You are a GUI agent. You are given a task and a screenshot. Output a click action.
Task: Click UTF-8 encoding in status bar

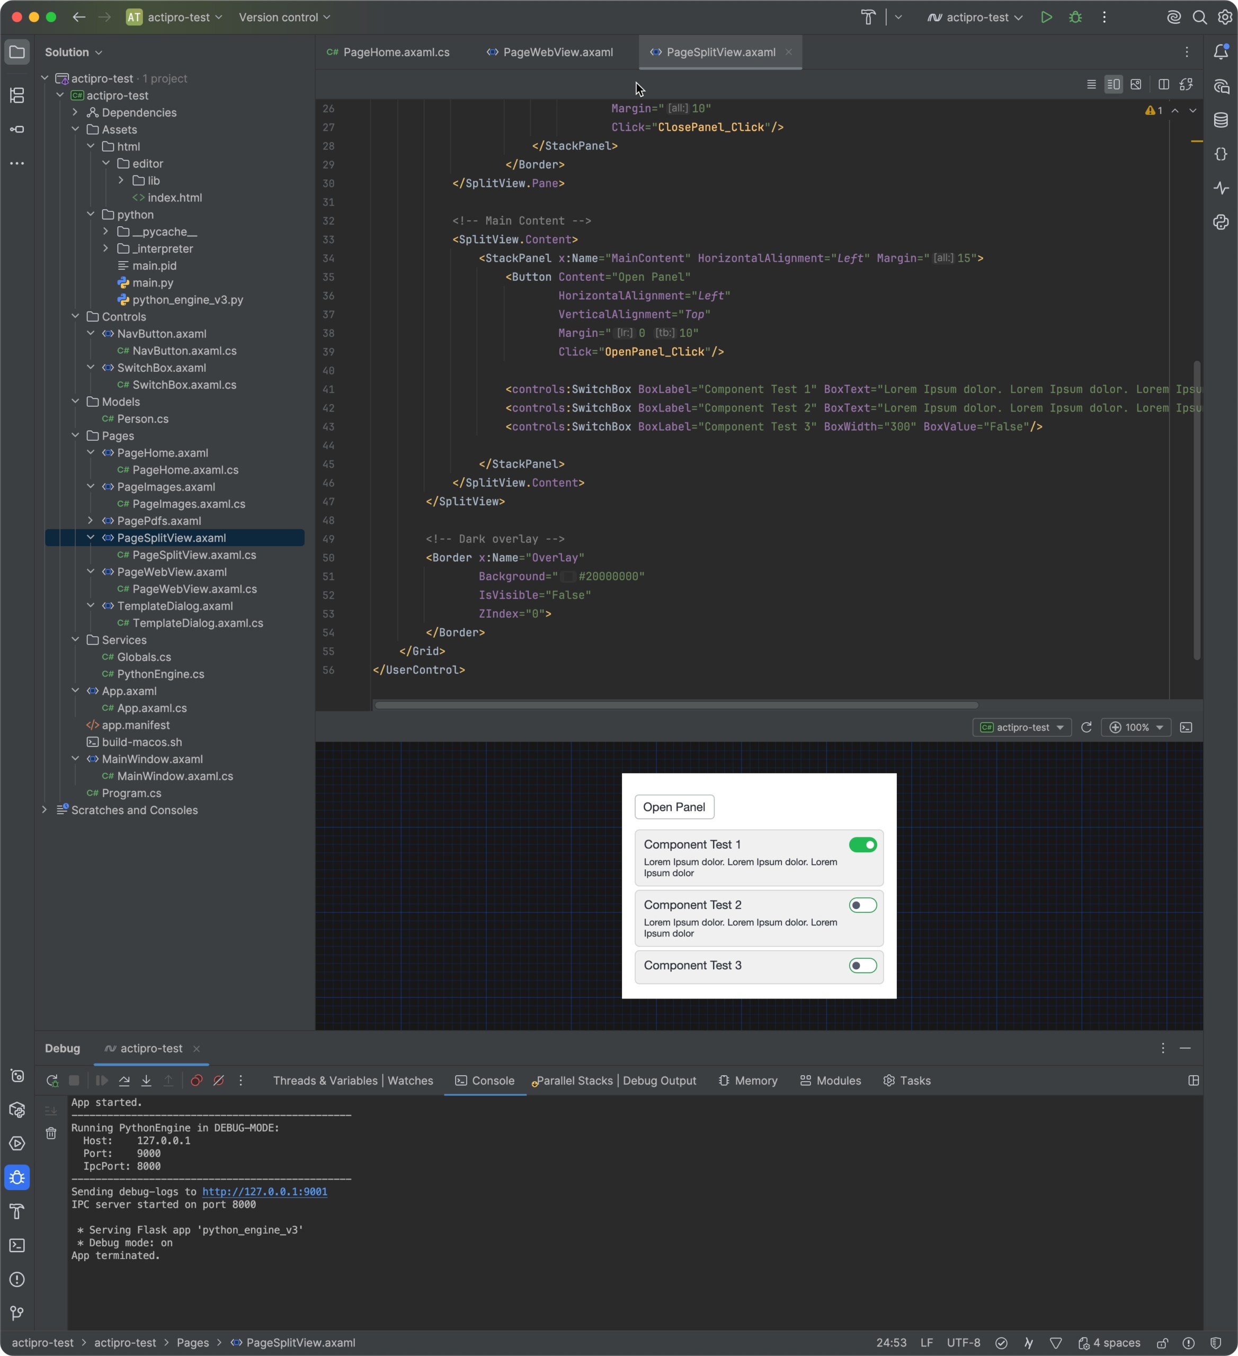963,1343
